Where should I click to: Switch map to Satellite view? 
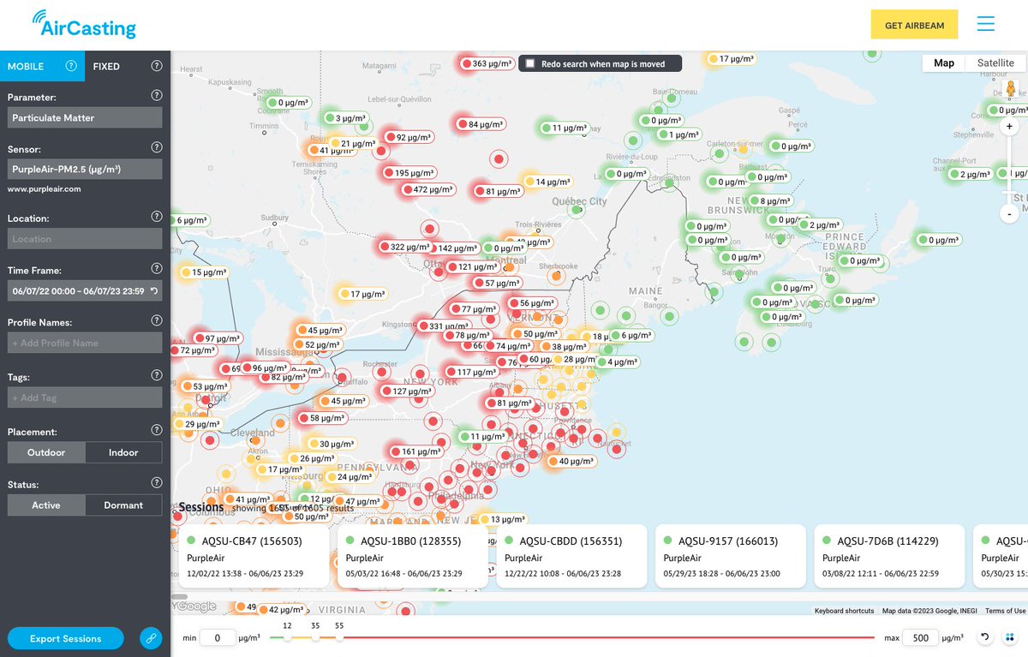pos(995,63)
